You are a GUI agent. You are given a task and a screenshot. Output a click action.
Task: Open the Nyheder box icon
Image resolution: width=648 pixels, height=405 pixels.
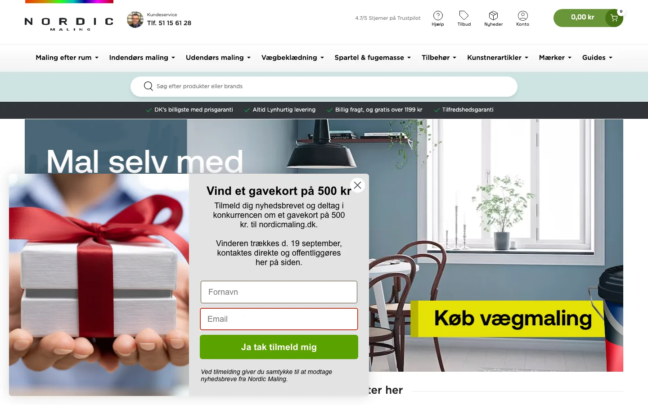493,15
